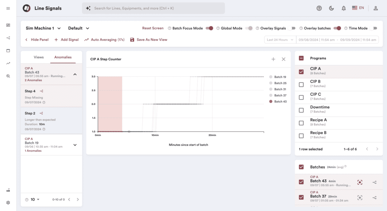The height and width of the screenshot is (211, 387).
Task: Open the dashboard icon in the left sidebar
Action: 8,25
